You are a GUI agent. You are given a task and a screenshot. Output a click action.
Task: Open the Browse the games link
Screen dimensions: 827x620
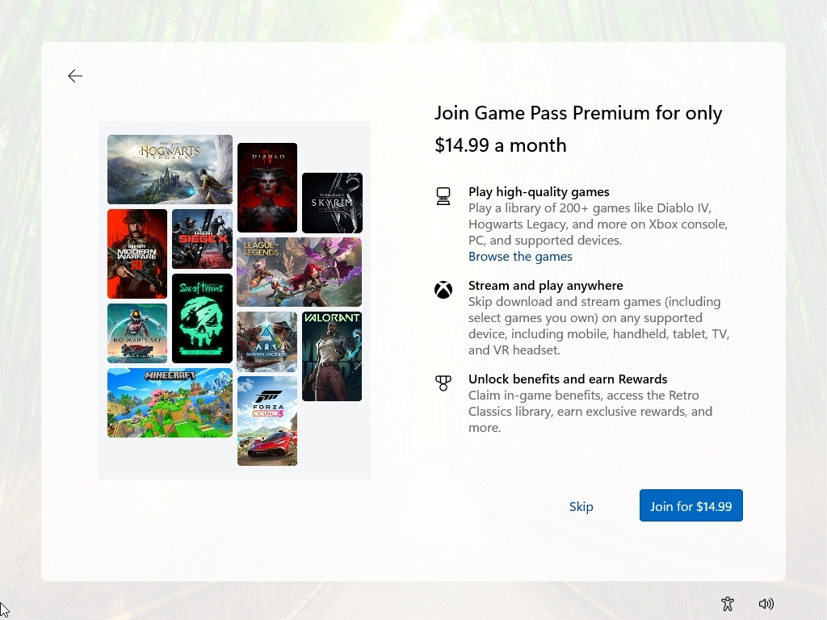coord(520,256)
